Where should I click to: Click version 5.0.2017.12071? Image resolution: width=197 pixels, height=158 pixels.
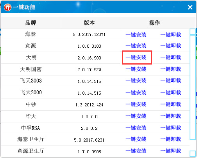click(89, 34)
